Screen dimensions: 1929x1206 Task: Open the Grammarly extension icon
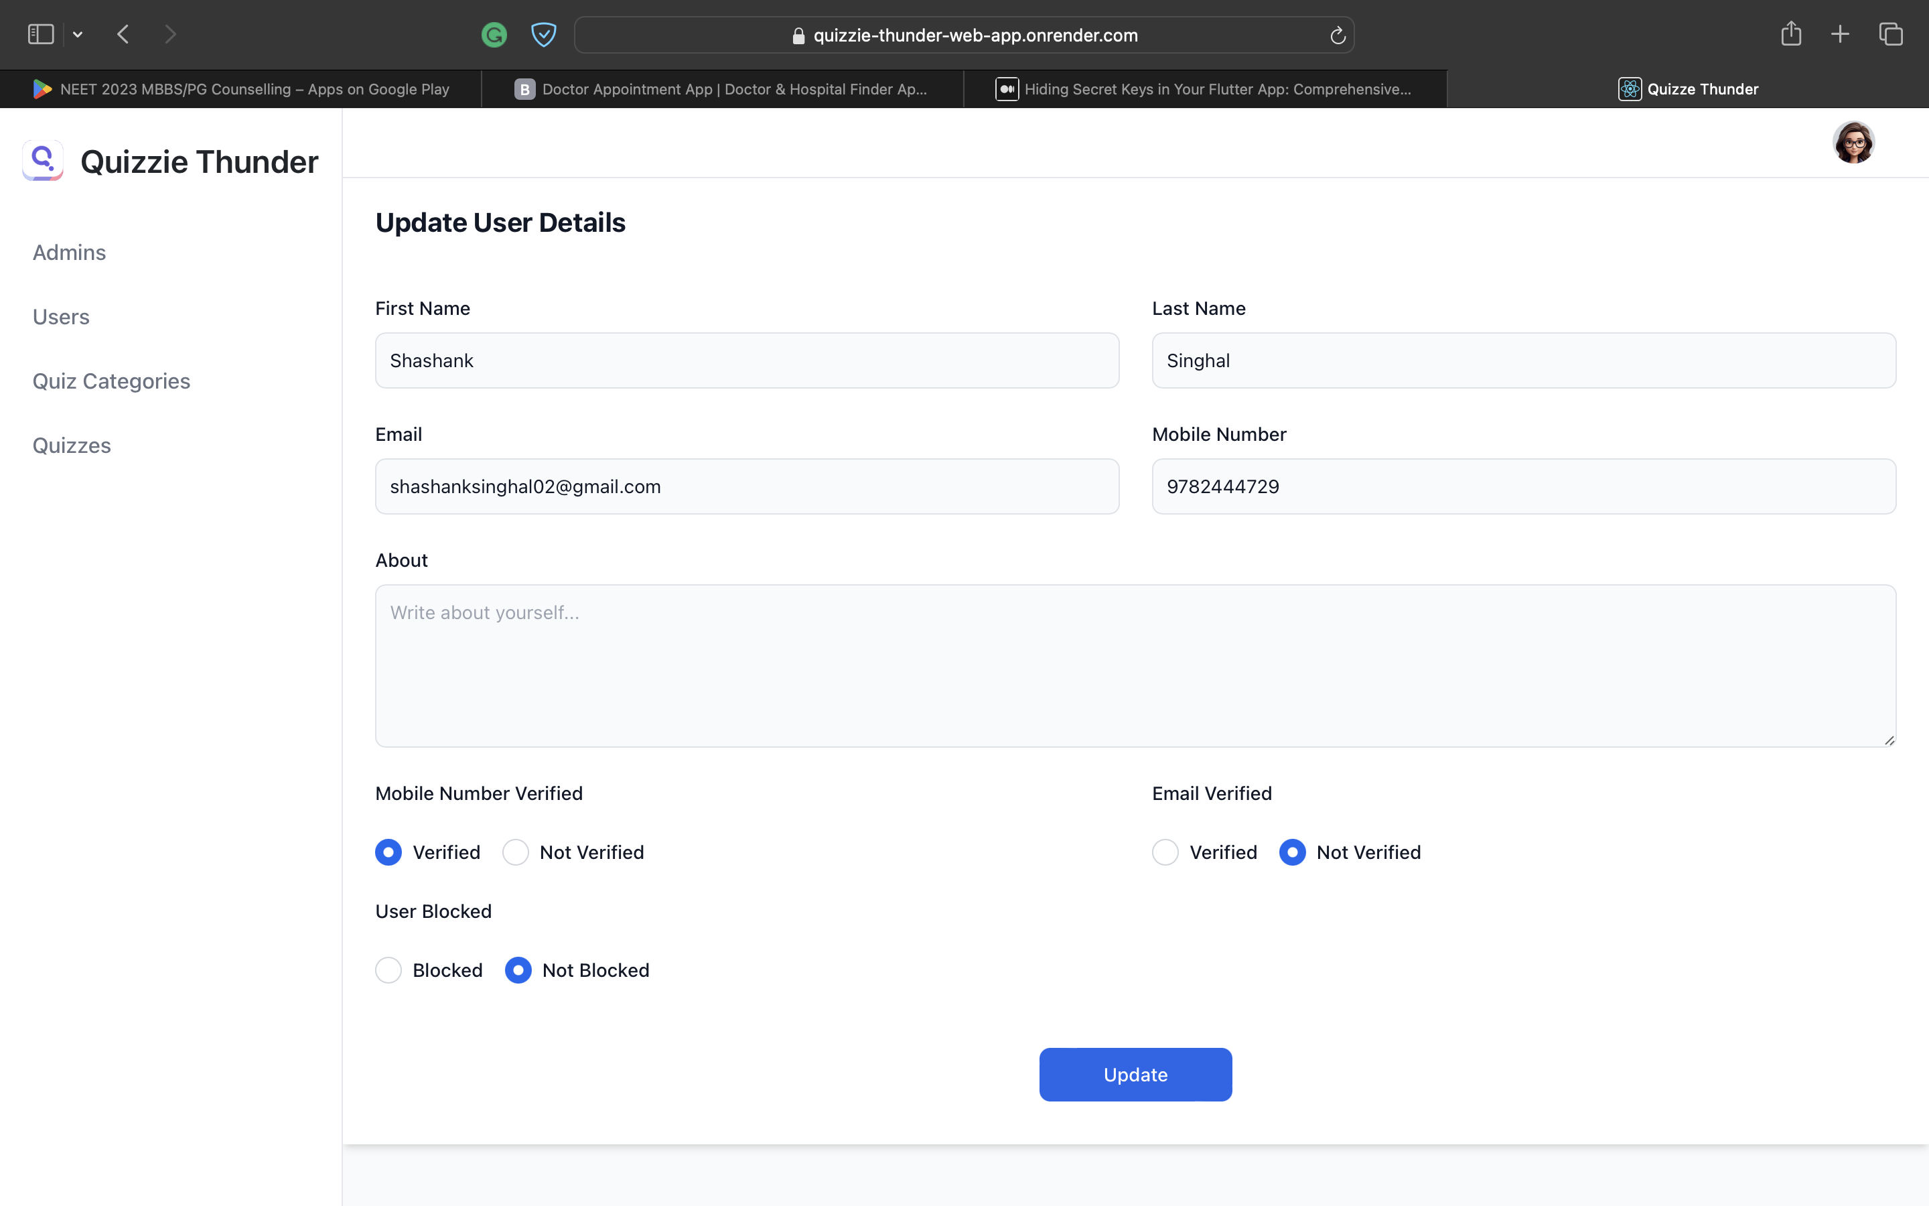(494, 34)
